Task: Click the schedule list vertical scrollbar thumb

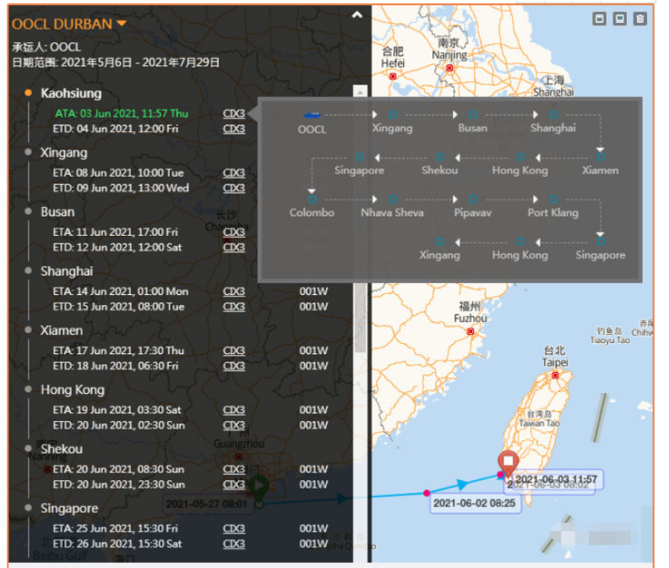Action: (360, 316)
